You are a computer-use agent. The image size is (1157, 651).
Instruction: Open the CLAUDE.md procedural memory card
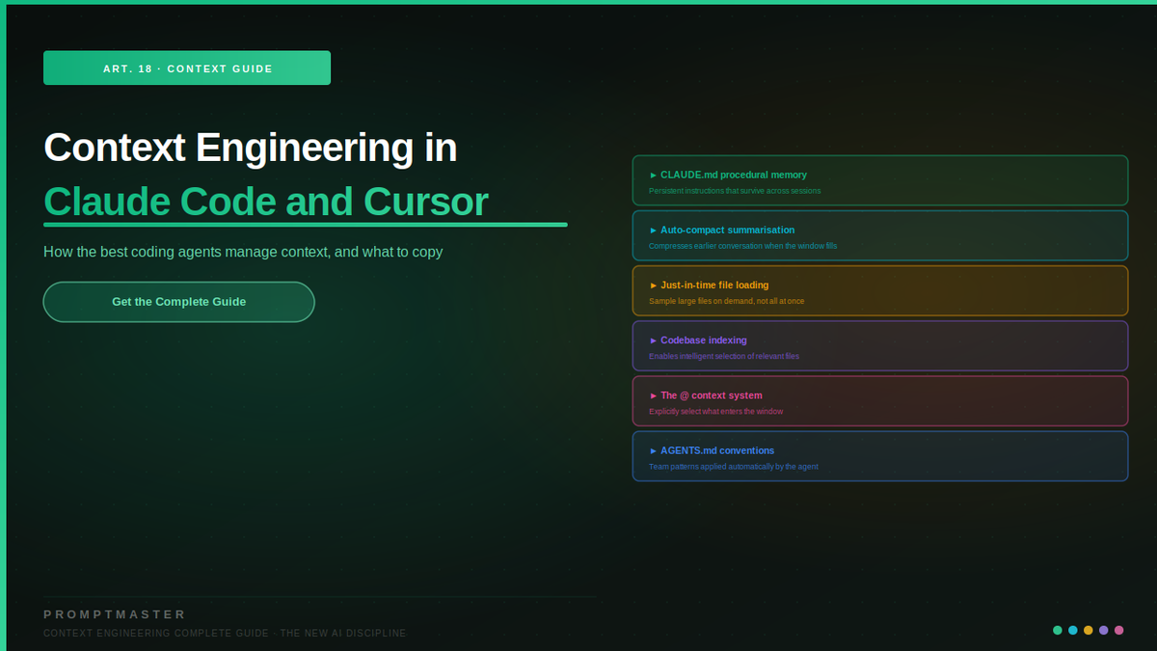pyautogui.click(x=880, y=180)
